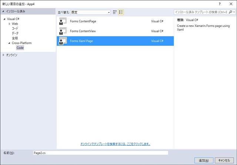The width and height of the screenshot is (237, 165).
Task: Expand the Web tree node
Action: point(10,24)
